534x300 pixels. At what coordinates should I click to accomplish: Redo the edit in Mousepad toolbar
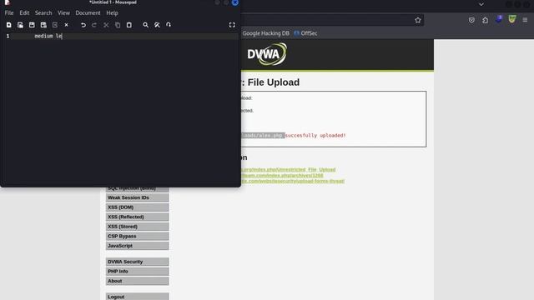coord(94,25)
